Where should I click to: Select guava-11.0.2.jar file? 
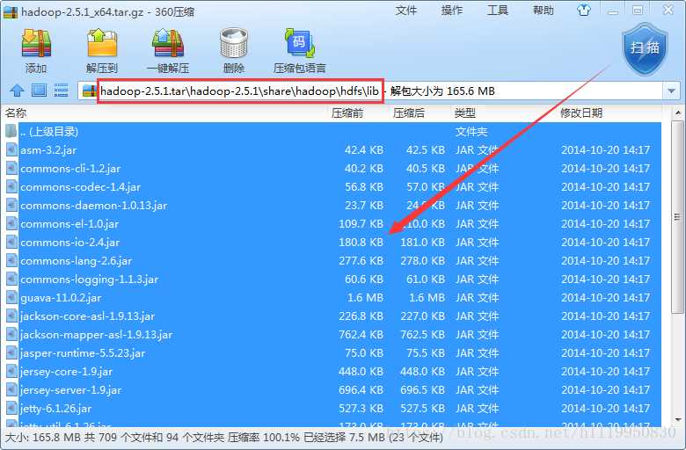click(333, 297)
